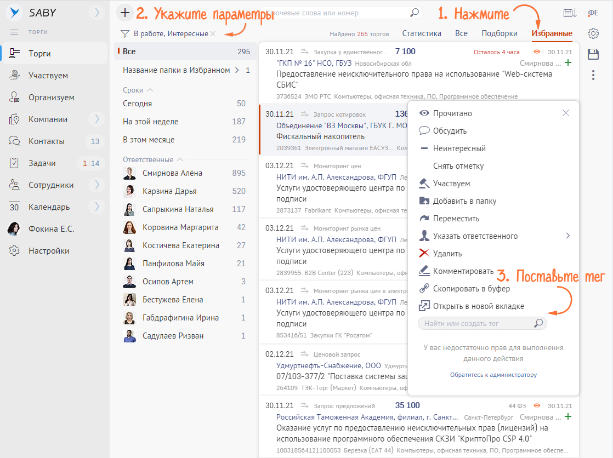Remove the В работе, Интересные filter
This screenshot has height=458, width=613.
tap(213, 34)
